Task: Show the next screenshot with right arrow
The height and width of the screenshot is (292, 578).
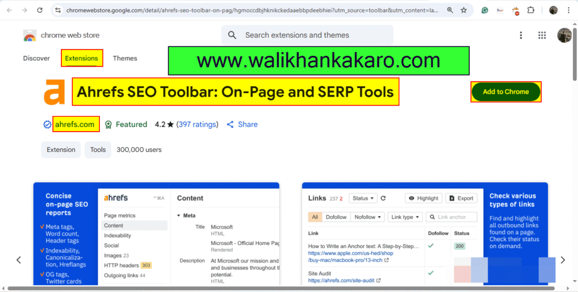Action: coord(563,260)
